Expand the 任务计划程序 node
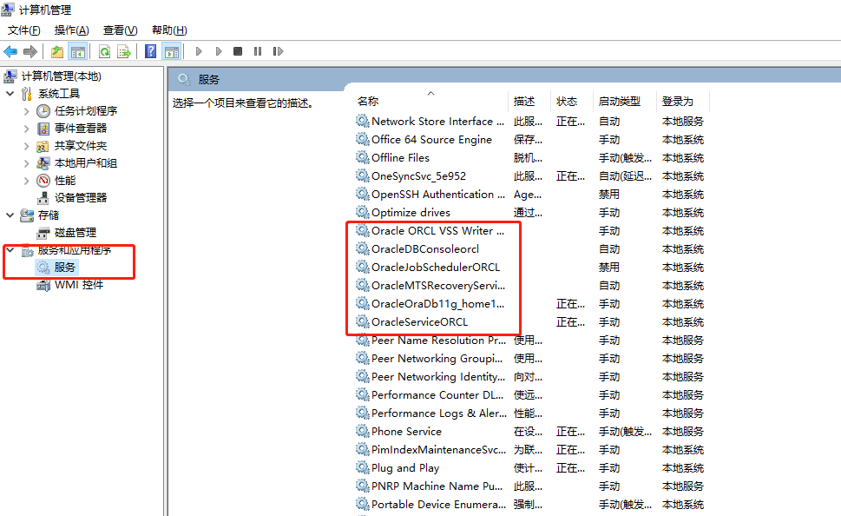The height and width of the screenshot is (516, 841). coord(26,111)
